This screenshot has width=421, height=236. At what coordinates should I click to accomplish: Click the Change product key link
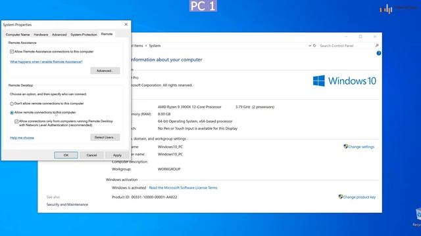coord(359,197)
